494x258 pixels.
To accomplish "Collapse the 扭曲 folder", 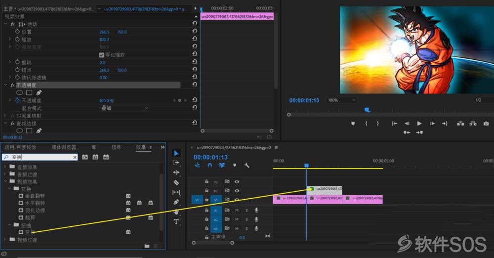I will [9, 225].
